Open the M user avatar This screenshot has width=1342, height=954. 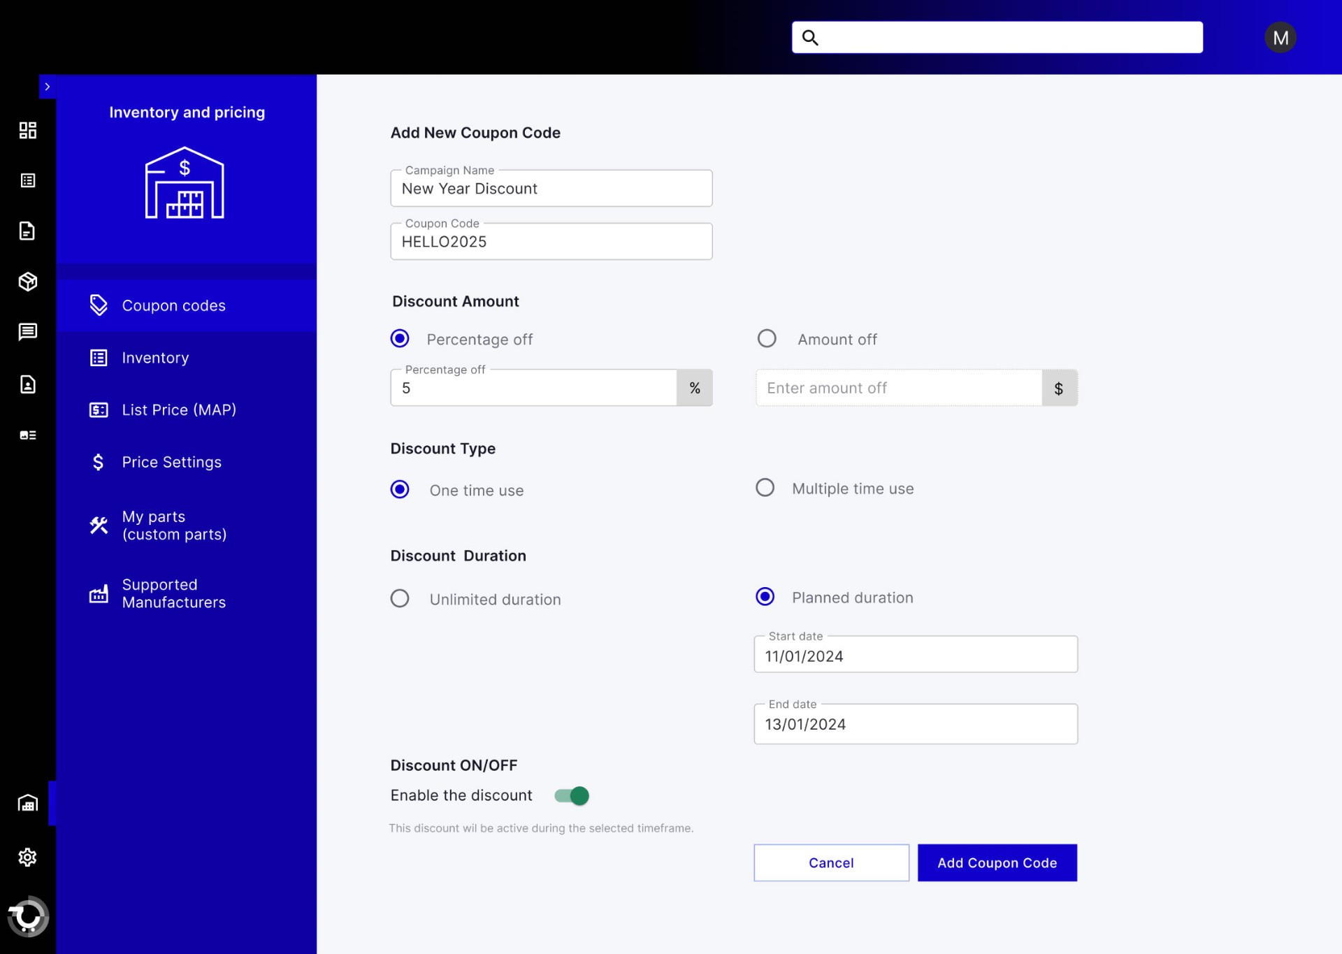point(1280,38)
